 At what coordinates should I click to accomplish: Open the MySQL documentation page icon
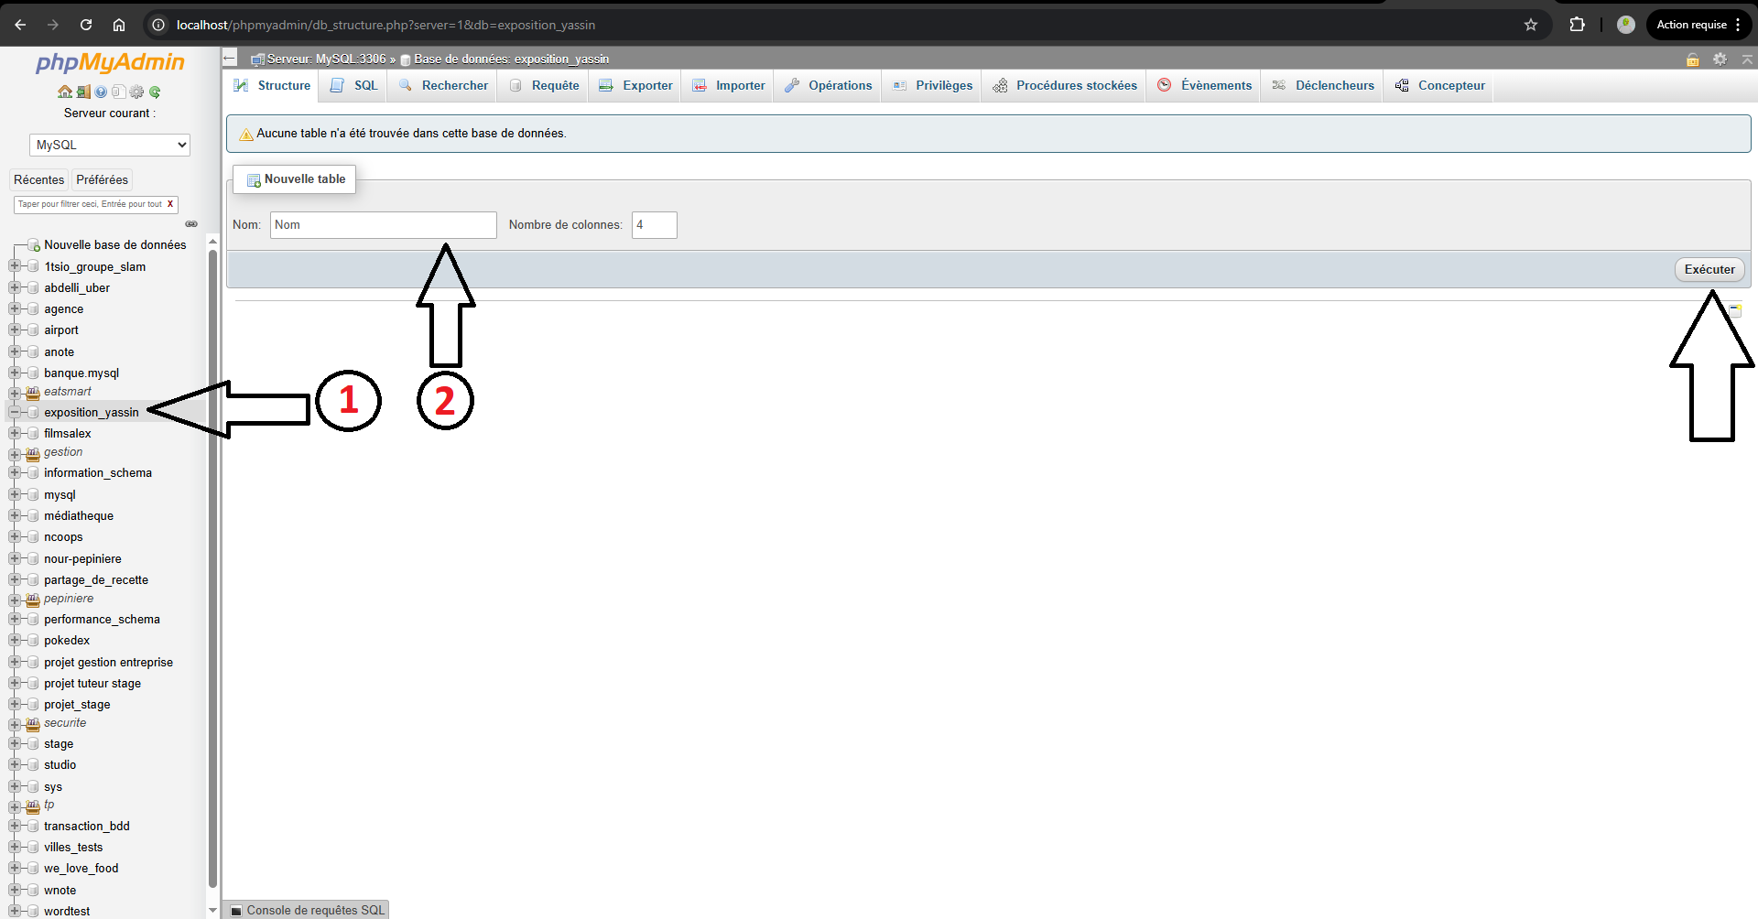point(117,92)
